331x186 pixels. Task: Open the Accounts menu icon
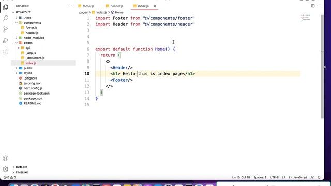click(6, 158)
